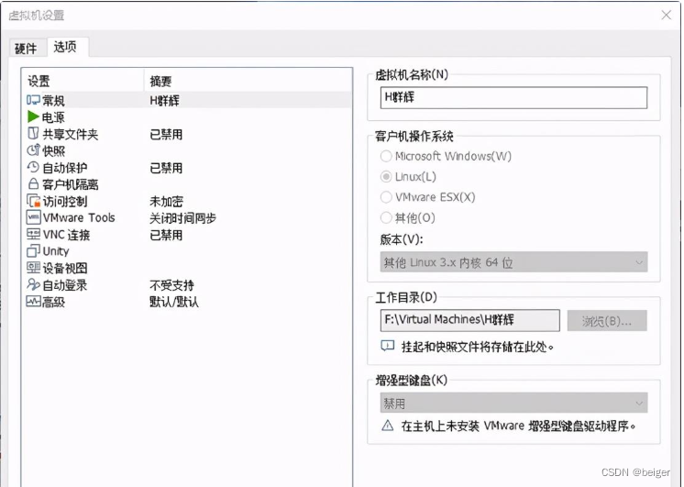Click the VMware Tools icon
Viewport: 684px width, 487px height.
point(33,217)
